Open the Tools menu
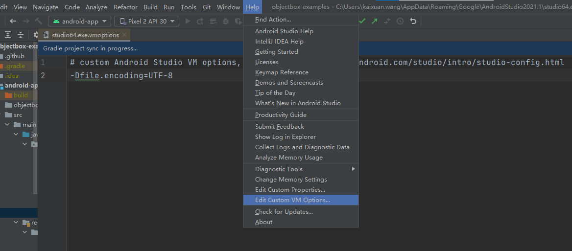Image resolution: width=572 pixels, height=251 pixels. pos(188,7)
